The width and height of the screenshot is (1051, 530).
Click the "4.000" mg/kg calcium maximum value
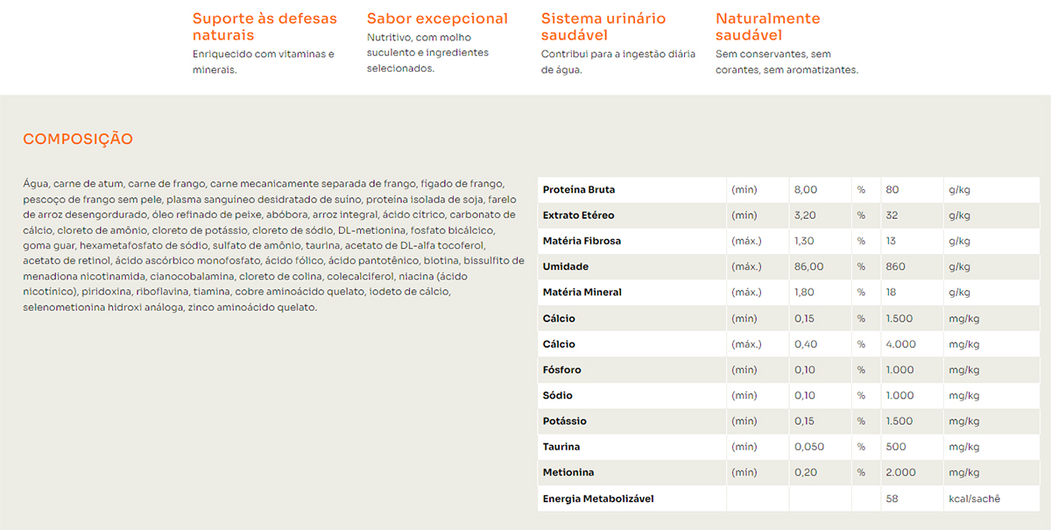coord(900,344)
